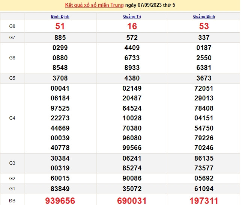Select the G8 row label
This screenshot has width=242, height=205.
(12, 26)
